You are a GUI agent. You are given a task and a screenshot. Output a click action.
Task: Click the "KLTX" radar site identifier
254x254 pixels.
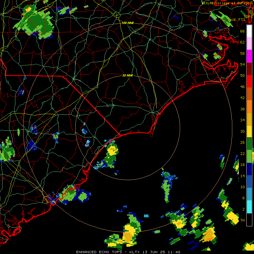[135, 252]
